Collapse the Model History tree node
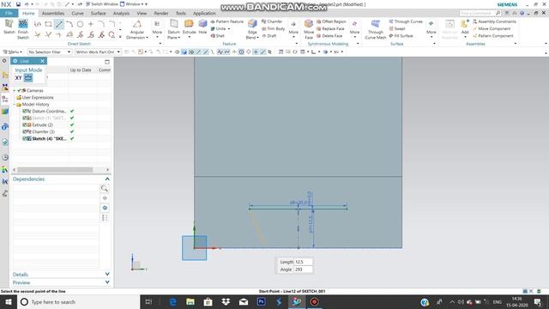Image resolution: width=549 pixels, height=309 pixels. 15,105
